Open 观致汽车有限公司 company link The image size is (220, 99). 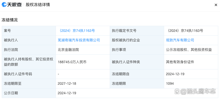[x=180, y=40]
